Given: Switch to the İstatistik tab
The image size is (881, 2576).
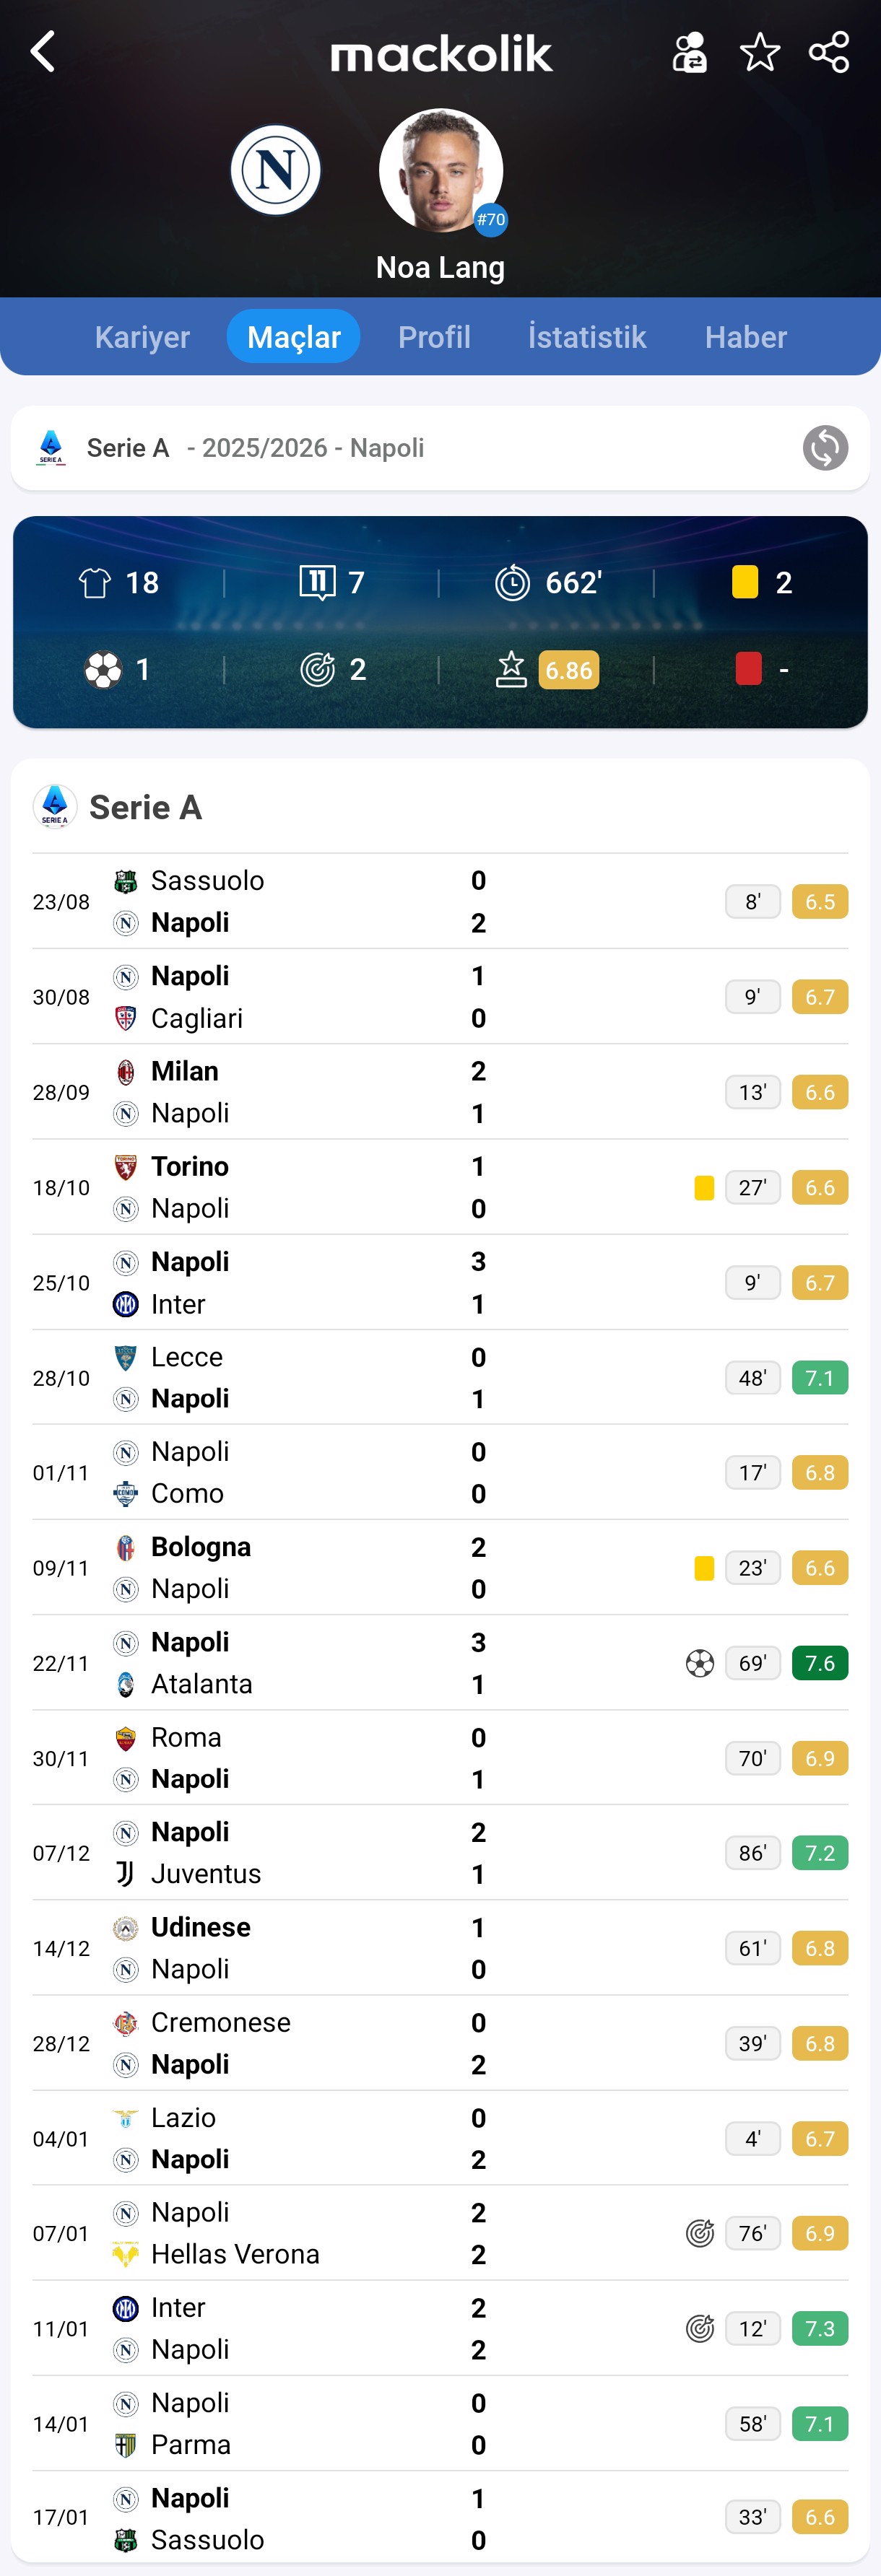Looking at the screenshot, I should (x=587, y=337).
